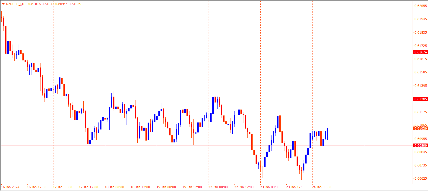Image resolution: width=428 pixels, height=191 pixels.
Task: Click the 23 Jan 00:00 time label
Action: click(270, 187)
